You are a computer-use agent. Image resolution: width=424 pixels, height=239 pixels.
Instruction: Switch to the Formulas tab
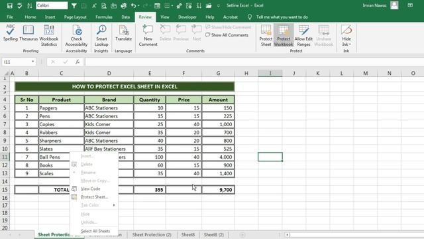pos(104,17)
